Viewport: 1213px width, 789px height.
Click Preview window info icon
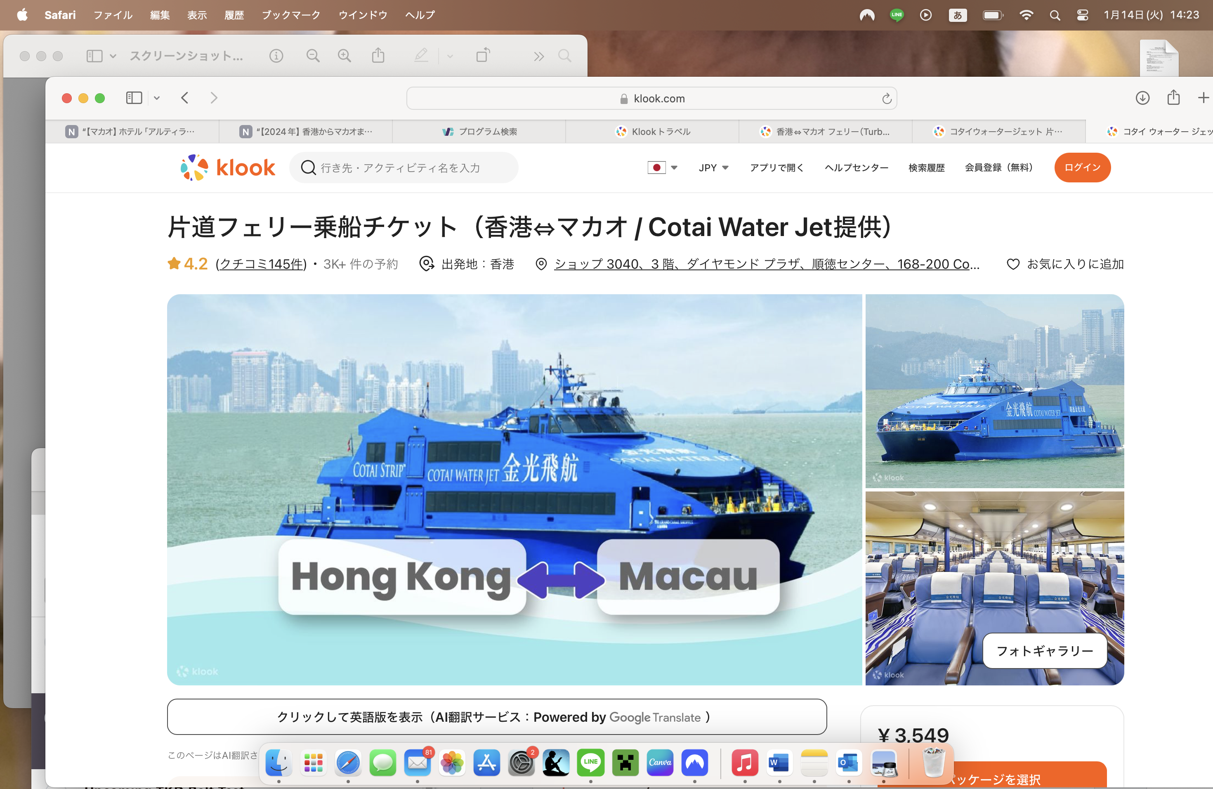click(276, 56)
